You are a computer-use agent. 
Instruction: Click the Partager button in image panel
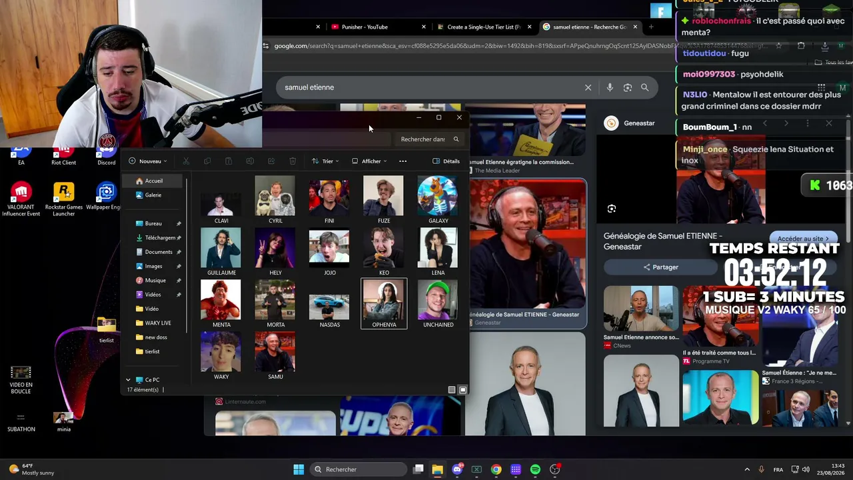[660, 267]
